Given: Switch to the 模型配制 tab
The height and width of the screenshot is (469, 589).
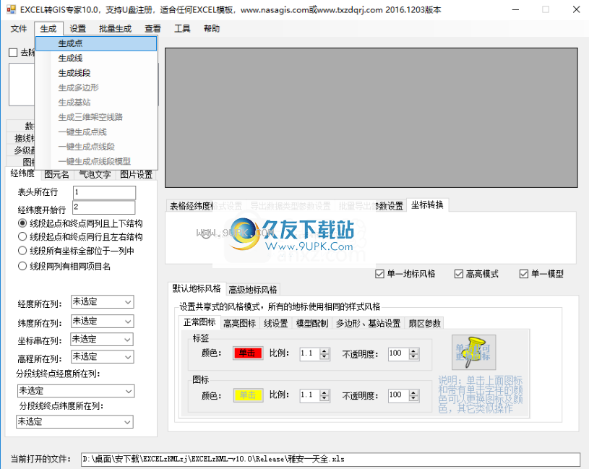Looking at the screenshot, I should coord(311,323).
